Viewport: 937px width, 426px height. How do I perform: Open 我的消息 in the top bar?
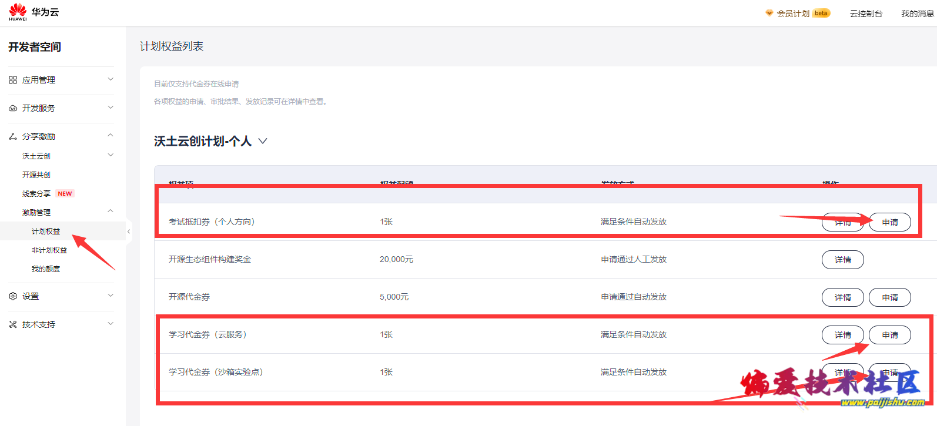[918, 13]
